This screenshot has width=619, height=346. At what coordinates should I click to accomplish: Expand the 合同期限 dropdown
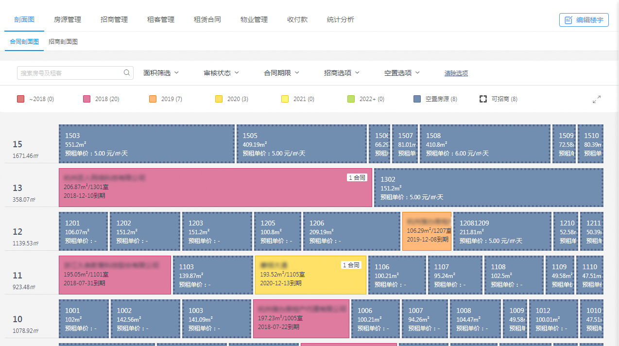(282, 73)
